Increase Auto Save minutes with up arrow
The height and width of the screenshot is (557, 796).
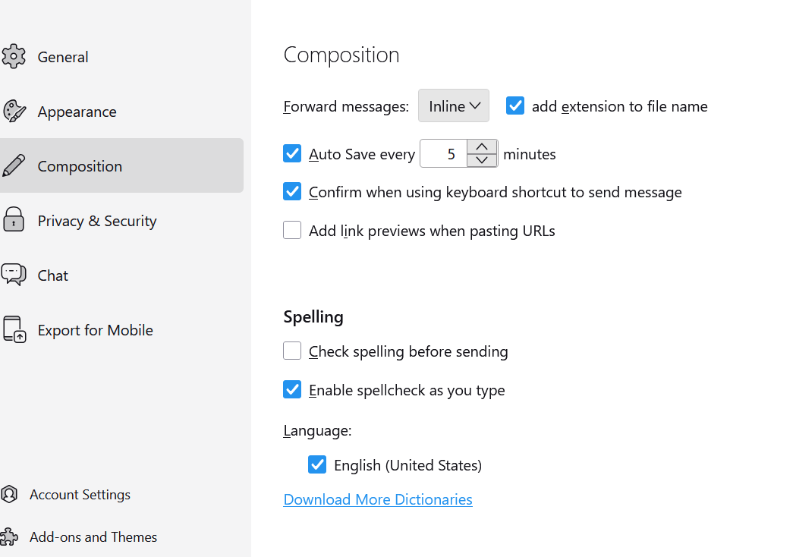pyautogui.click(x=482, y=146)
